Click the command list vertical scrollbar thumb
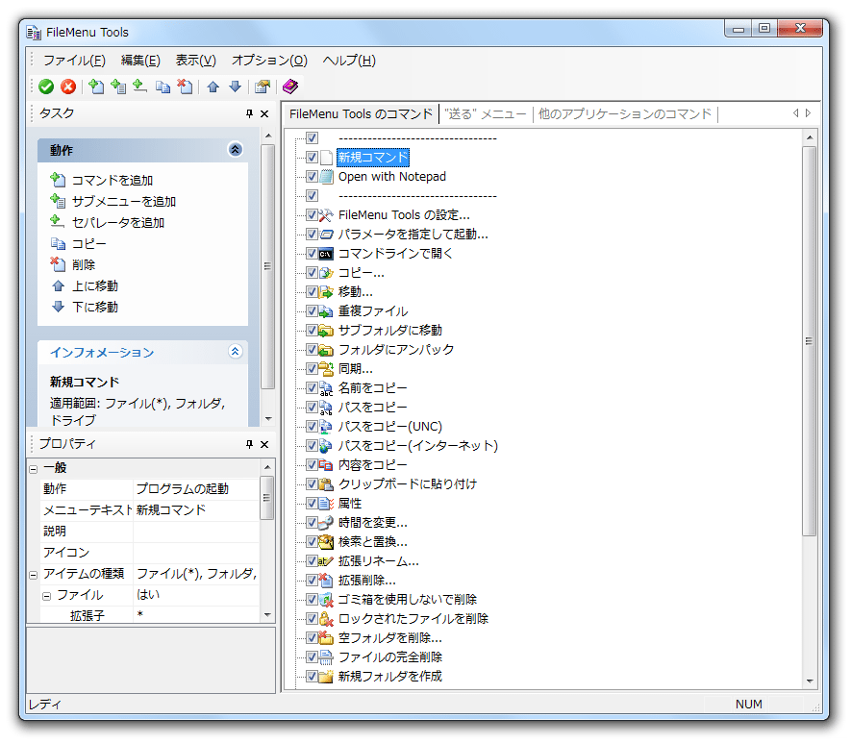851x743 pixels. click(x=810, y=341)
